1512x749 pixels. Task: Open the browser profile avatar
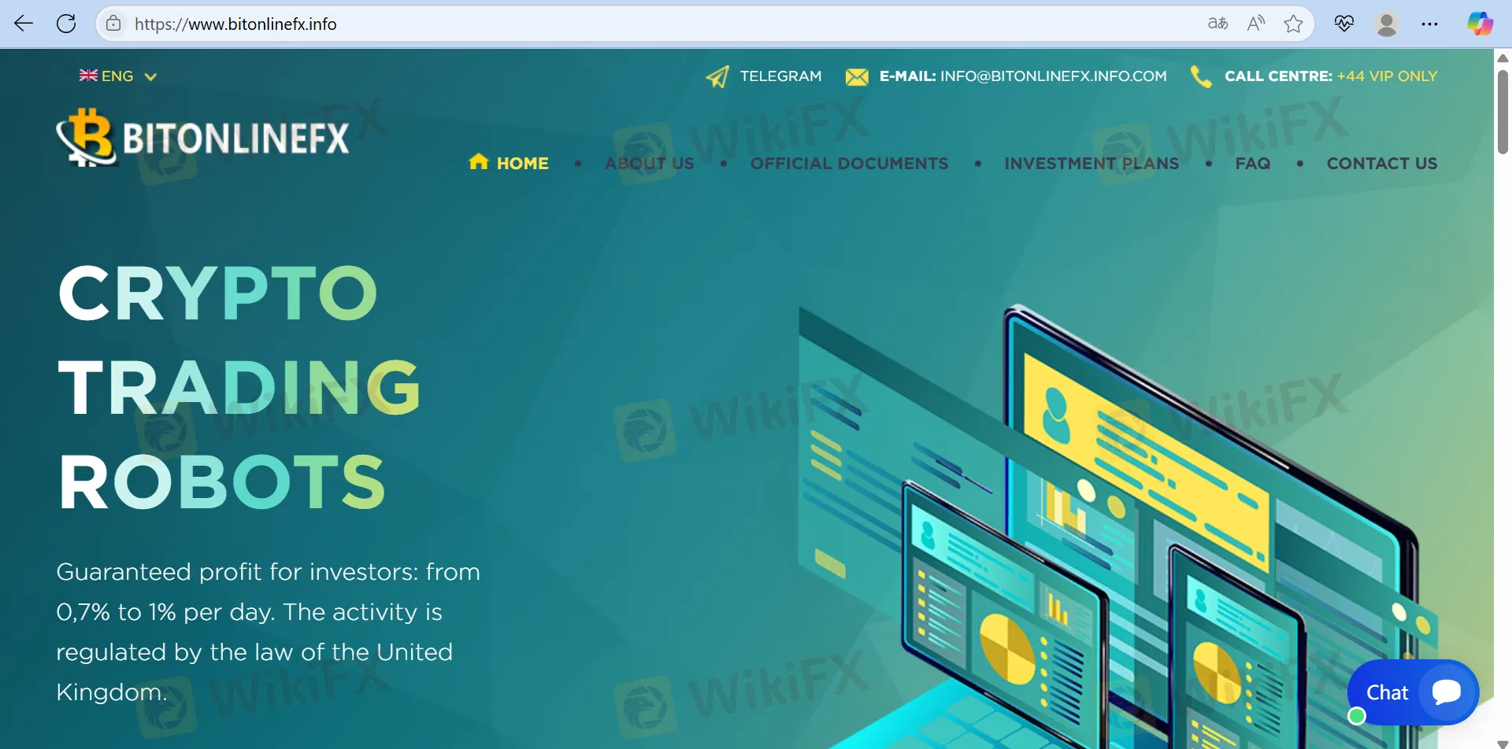(x=1387, y=24)
